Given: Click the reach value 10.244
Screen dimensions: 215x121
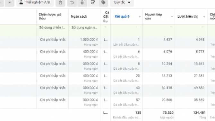Looking at the screenshot, I should tap(167, 64).
